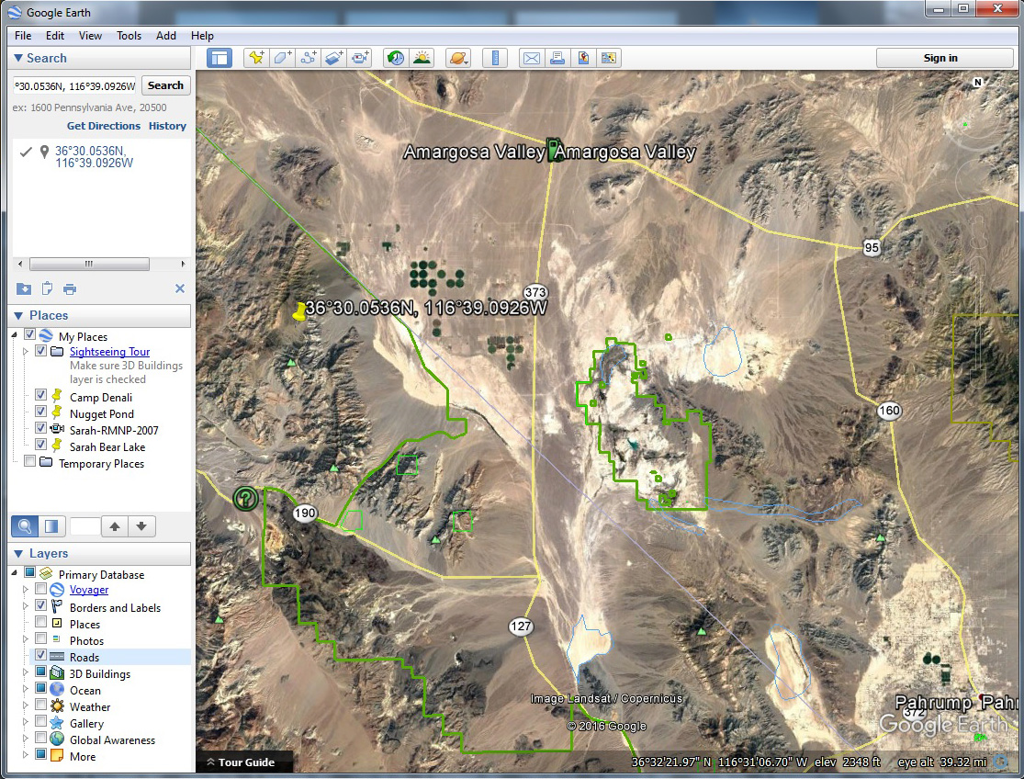This screenshot has width=1024, height=779.
Task: Toggle Sarah-RMNP-2007 checkbox
Action: (40, 428)
